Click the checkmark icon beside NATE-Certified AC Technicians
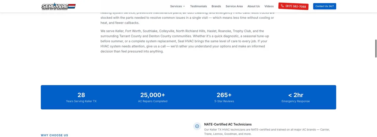Viewport: 377px width, 137px height. [197, 126]
